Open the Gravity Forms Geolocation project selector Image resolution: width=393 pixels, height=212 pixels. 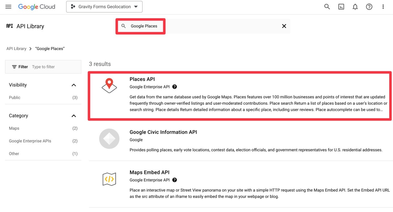pyautogui.click(x=104, y=7)
